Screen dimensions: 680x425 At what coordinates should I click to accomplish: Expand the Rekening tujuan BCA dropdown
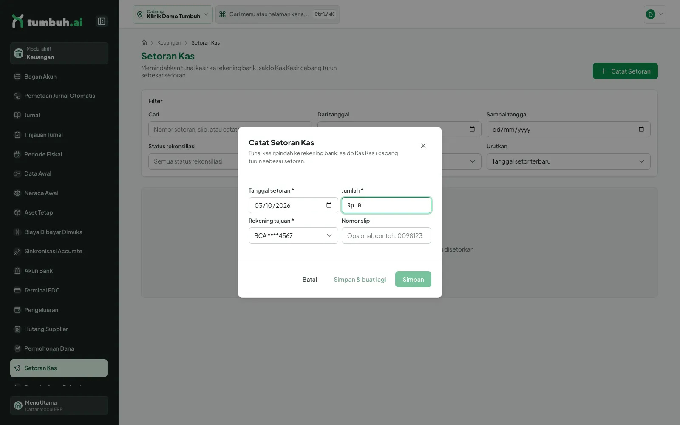tap(293, 235)
